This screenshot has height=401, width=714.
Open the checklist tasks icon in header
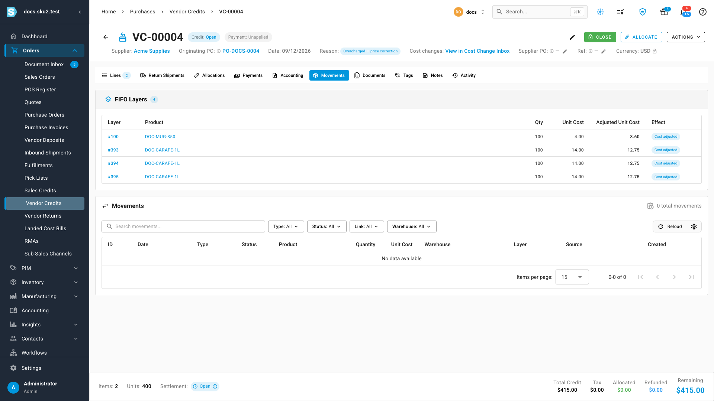(620, 12)
